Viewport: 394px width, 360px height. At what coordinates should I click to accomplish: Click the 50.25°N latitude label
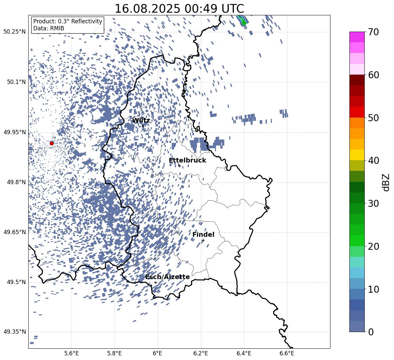point(15,32)
